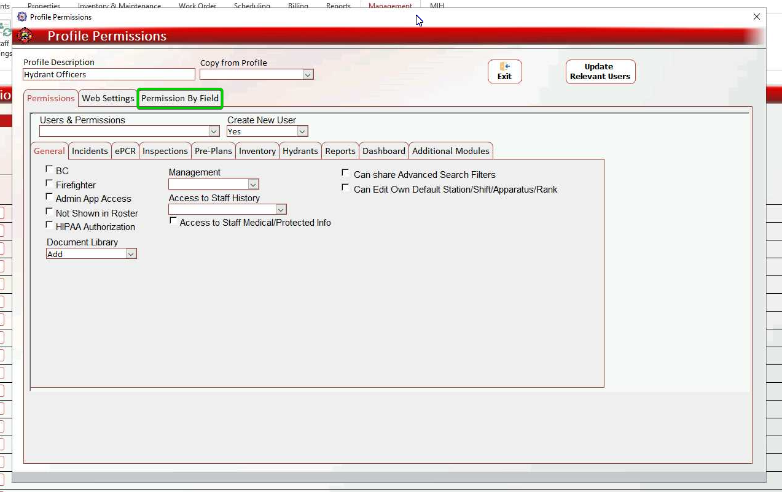
Task: Open the Document Library dropdown
Action: coord(131,254)
